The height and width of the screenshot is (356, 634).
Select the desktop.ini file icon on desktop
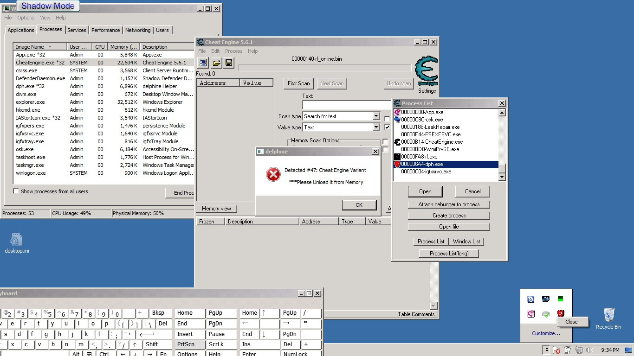click(17, 243)
